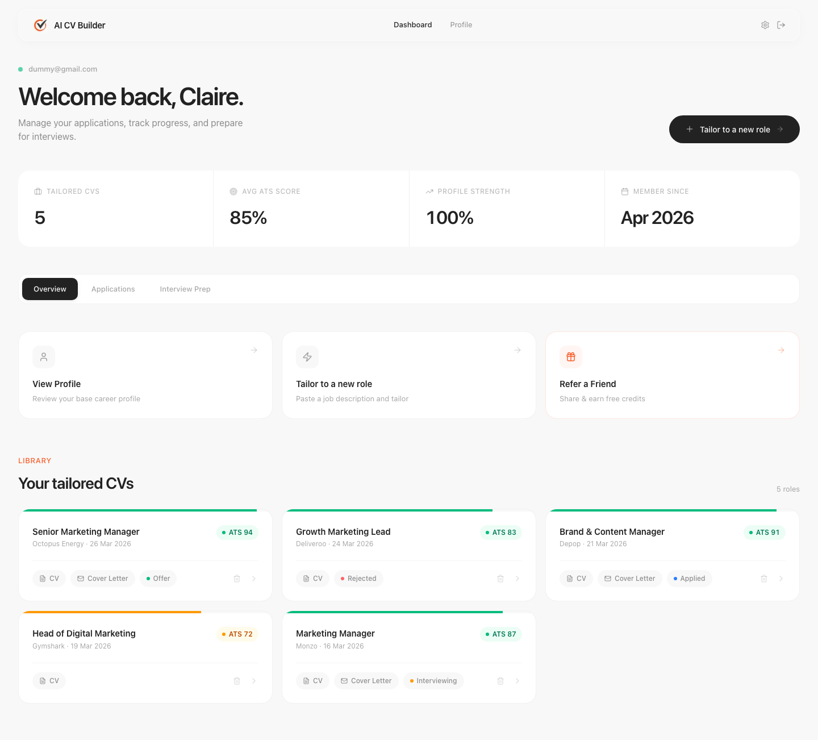This screenshot has height=740, width=818.
Task: Delete the Head of Digital Marketing CV
Action: [x=237, y=681]
